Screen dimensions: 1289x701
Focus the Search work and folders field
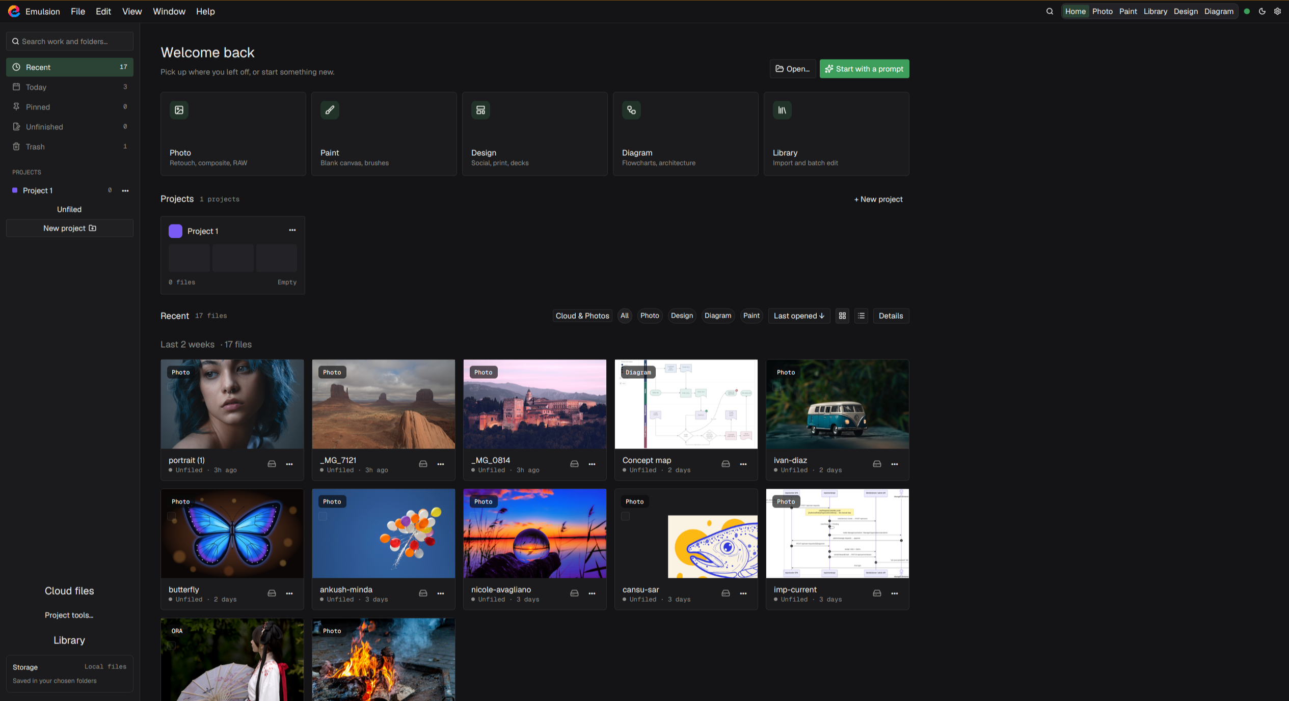pyautogui.click(x=70, y=41)
